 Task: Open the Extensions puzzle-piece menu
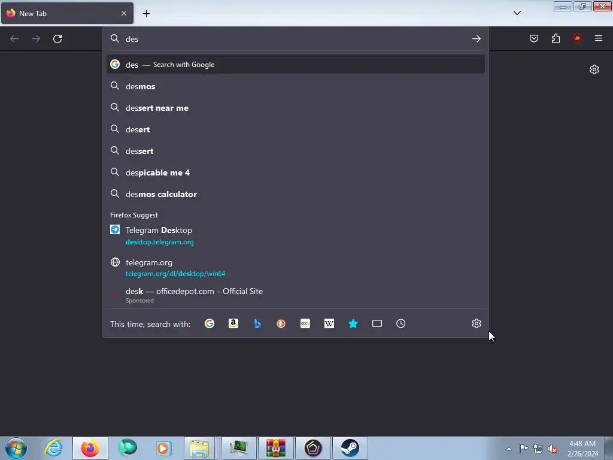pos(556,38)
